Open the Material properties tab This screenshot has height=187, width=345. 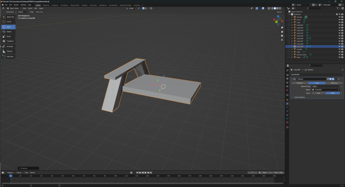pos(287,123)
